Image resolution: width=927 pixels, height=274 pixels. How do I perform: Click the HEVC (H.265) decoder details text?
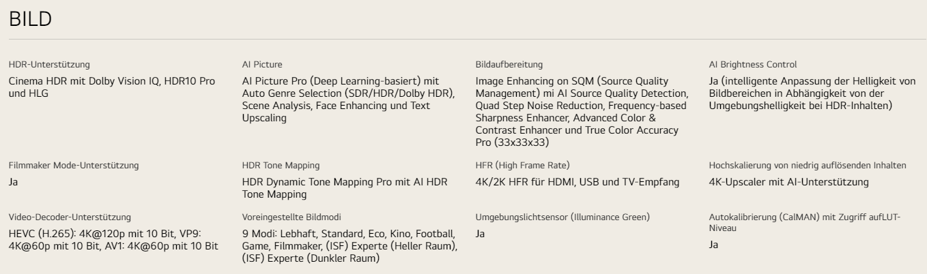pyautogui.click(x=113, y=240)
